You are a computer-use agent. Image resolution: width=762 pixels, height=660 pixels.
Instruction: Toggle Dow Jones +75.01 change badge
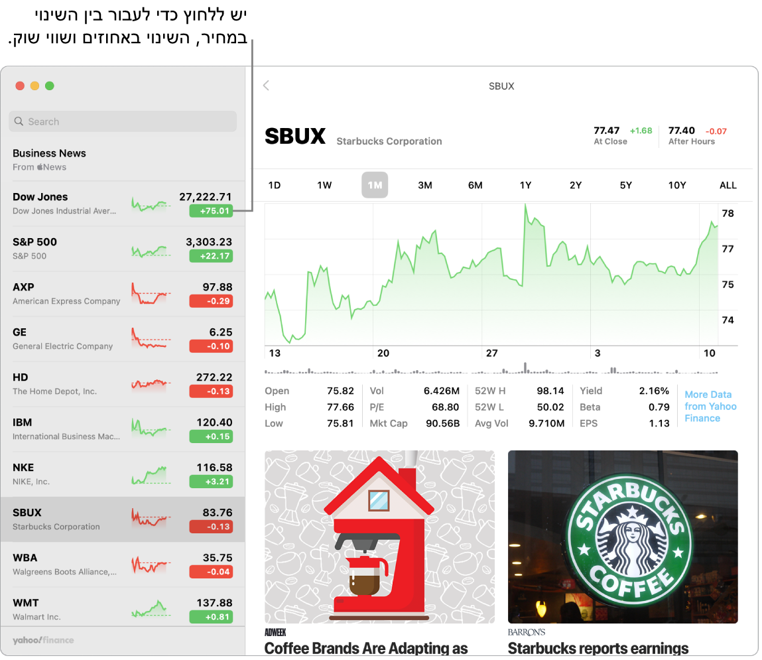[212, 211]
